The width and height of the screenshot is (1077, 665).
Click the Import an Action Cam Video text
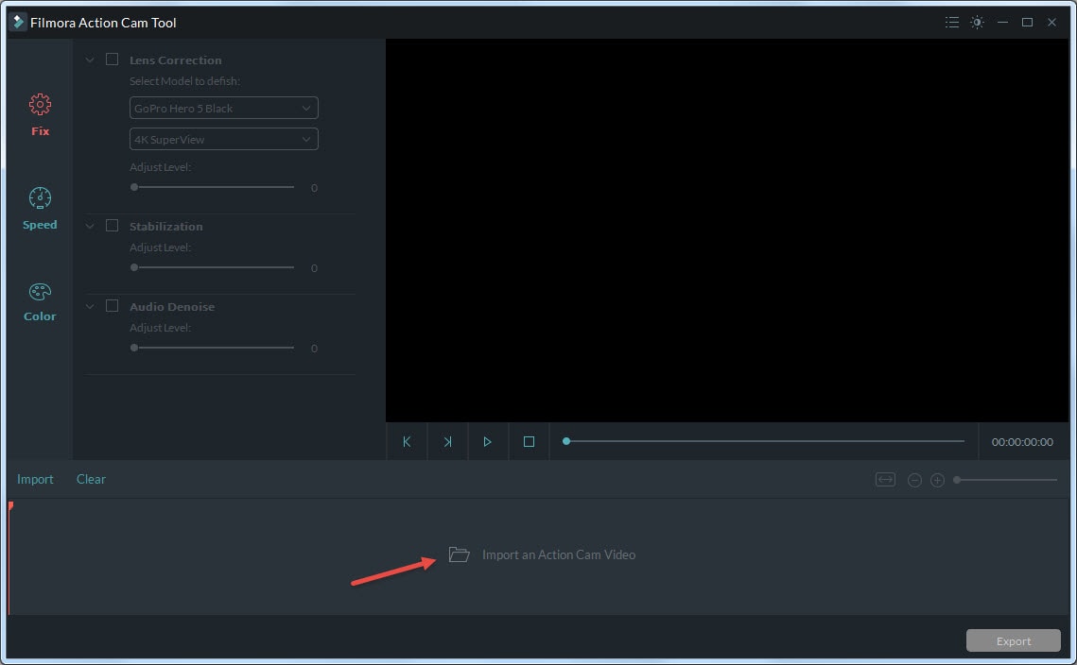tap(559, 554)
